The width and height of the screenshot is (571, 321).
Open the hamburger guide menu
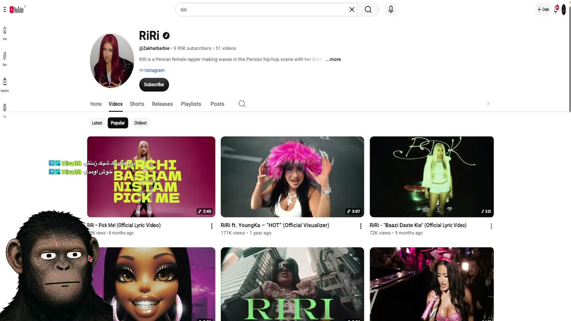(x=4, y=10)
